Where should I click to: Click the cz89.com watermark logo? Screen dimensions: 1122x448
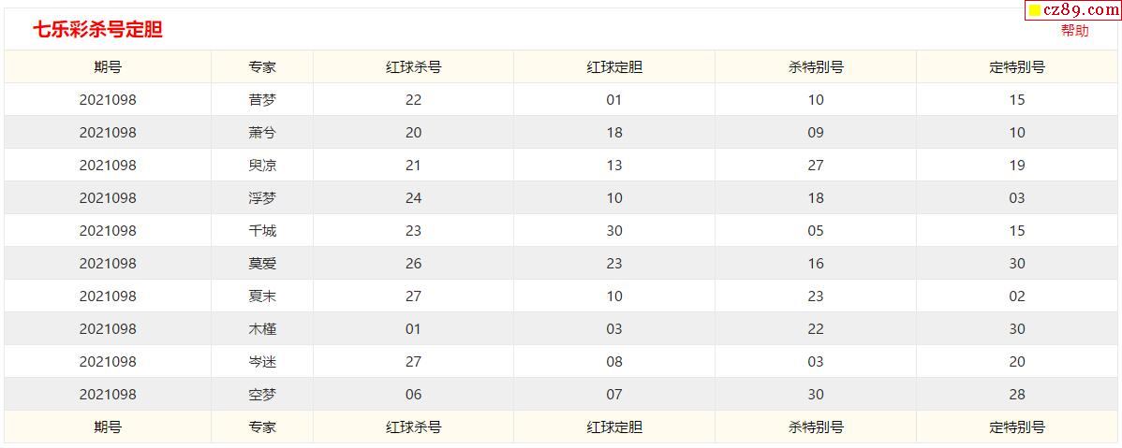coord(1072,10)
